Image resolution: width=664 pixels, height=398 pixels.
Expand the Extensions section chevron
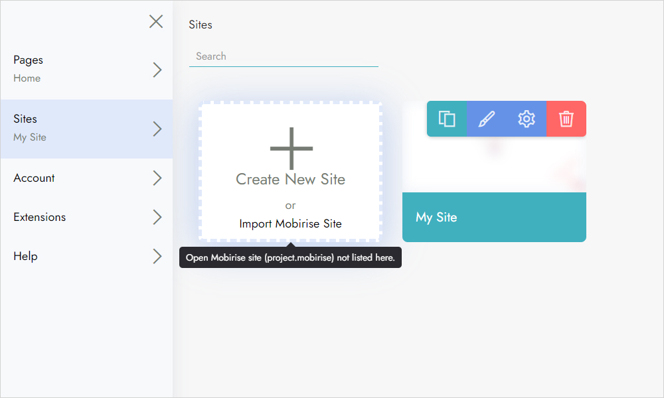pyautogui.click(x=157, y=217)
